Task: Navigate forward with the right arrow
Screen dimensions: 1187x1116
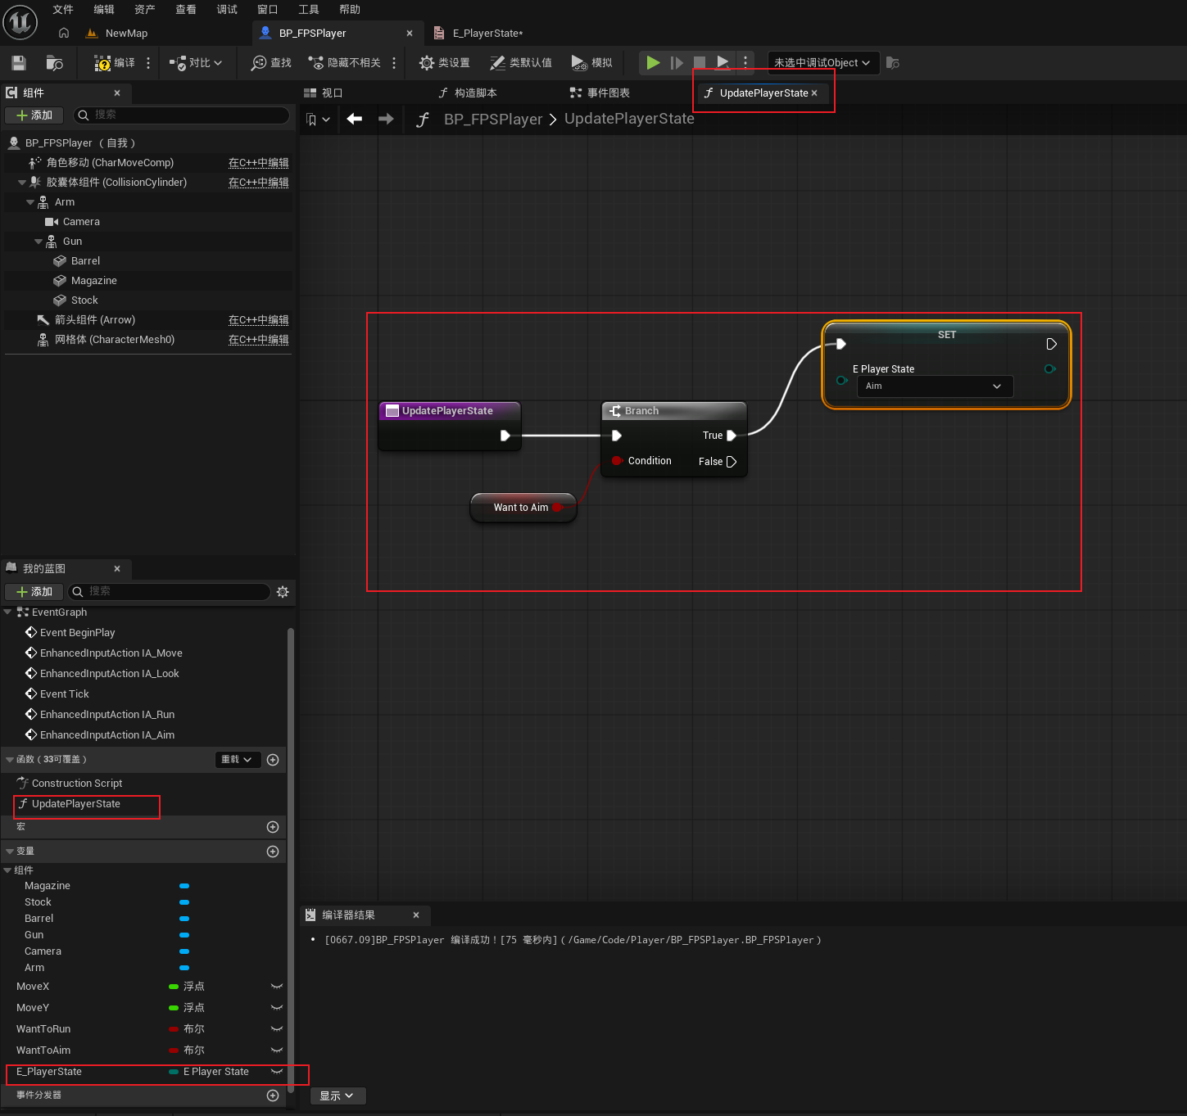Action: point(386,119)
